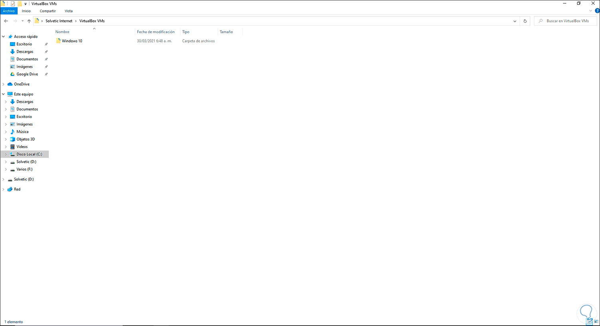Viewport: 600px width, 326px height.
Task: Click pinned Documentos icon with pin beside it
Action: [12, 59]
